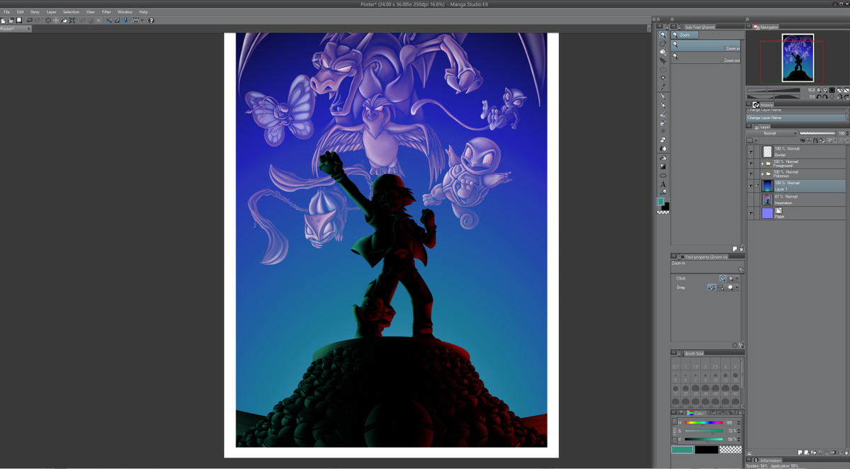This screenshot has height=469, width=850.
Task: Select the Text tool marked A
Action: coord(662,184)
